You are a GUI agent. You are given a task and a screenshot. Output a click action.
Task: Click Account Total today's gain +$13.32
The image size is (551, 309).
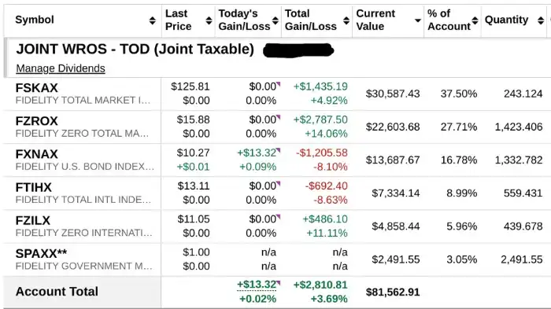point(257,285)
